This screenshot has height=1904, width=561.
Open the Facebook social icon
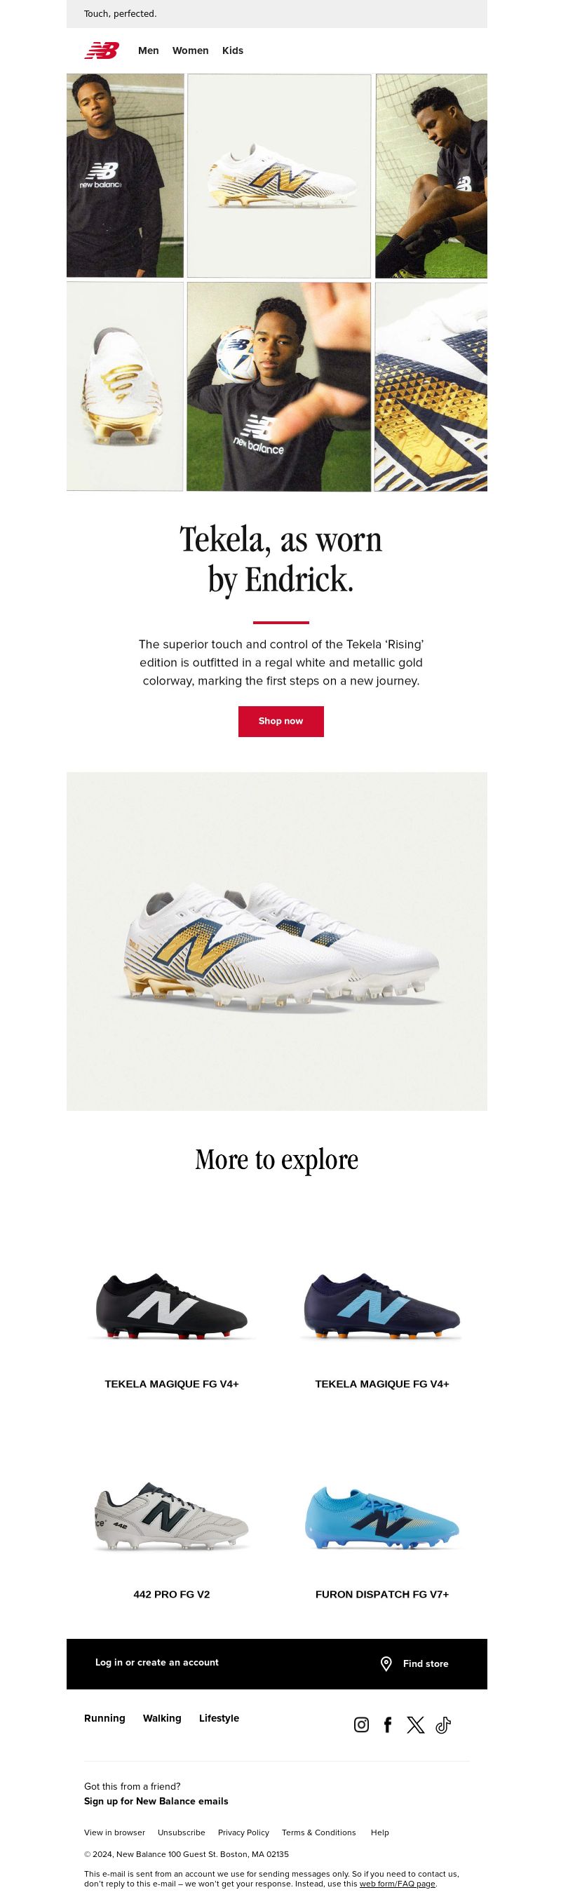(387, 1724)
